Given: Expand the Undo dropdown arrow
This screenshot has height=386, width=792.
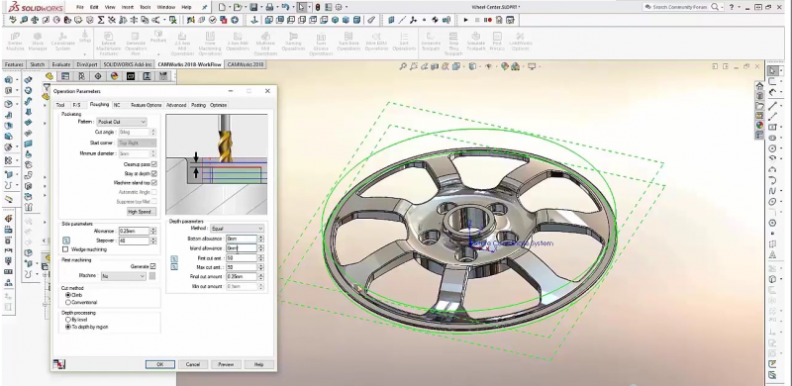Looking at the screenshot, I should pyautogui.click(x=293, y=7).
